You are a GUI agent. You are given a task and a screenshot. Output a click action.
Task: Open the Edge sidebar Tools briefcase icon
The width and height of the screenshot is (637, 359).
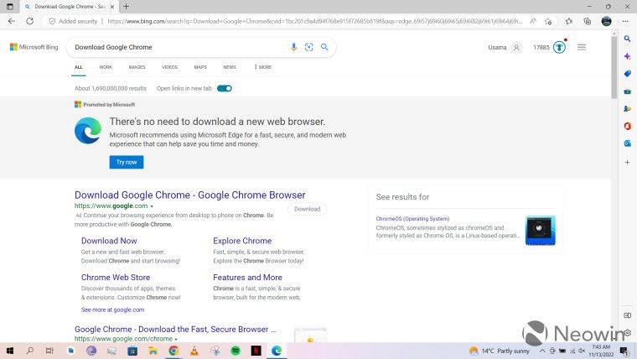click(x=627, y=91)
